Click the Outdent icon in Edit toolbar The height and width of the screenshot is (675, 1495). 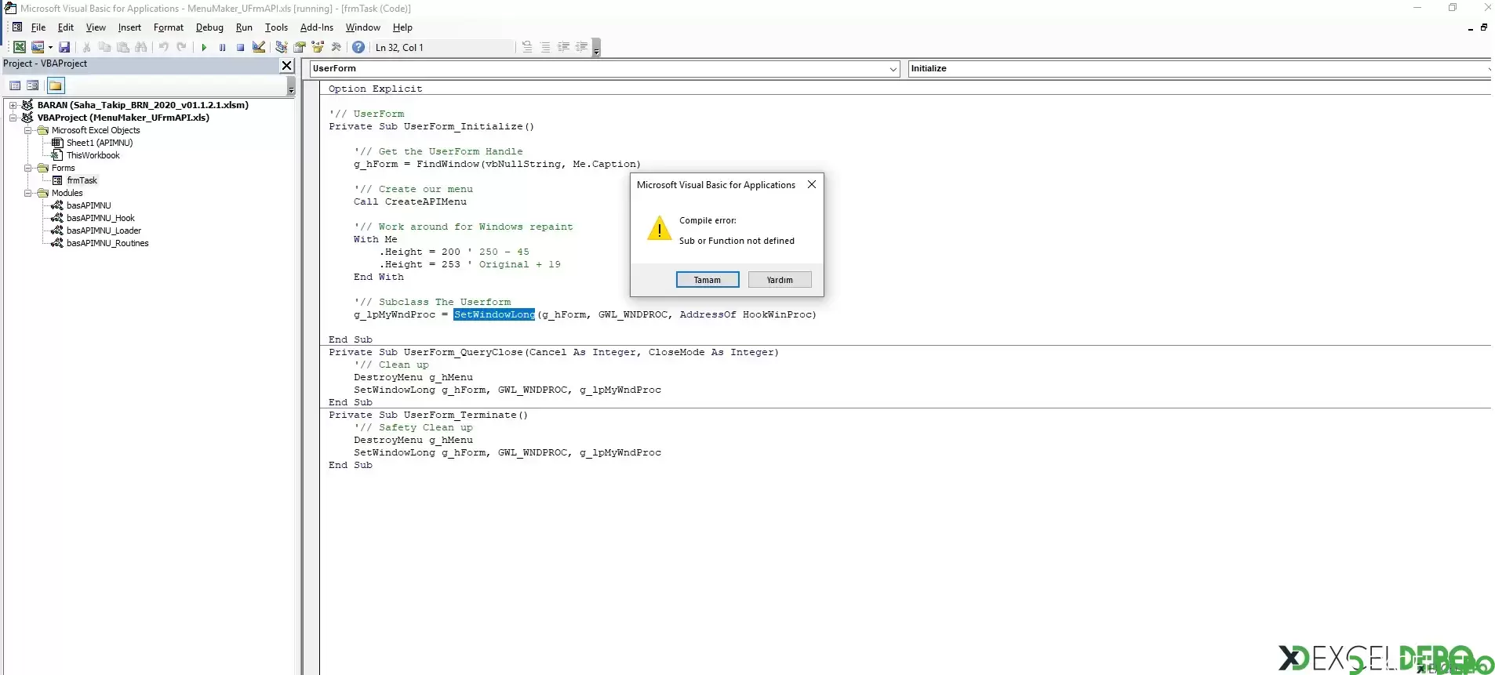pos(581,47)
